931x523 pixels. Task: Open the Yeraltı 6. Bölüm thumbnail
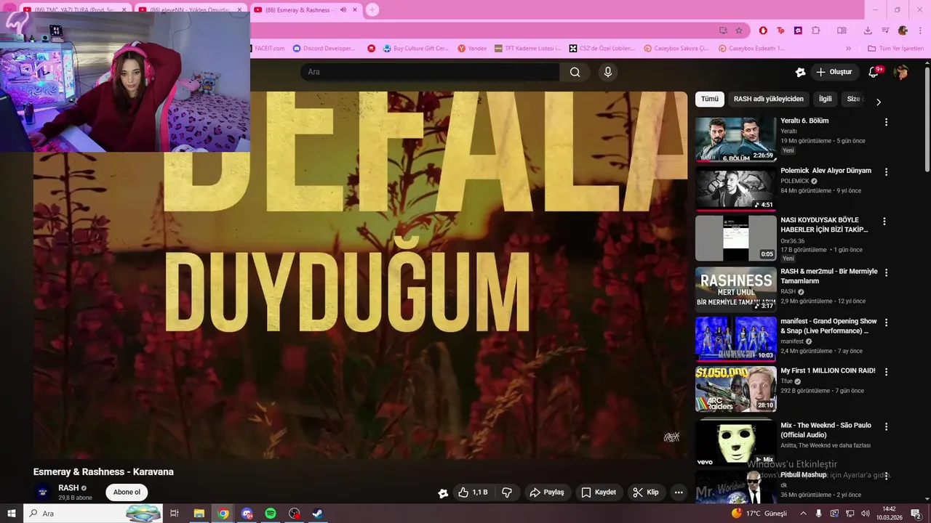(x=735, y=139)
